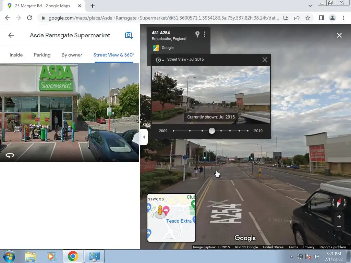Zoom out Street View with minus button

click(x=339, y=226)
